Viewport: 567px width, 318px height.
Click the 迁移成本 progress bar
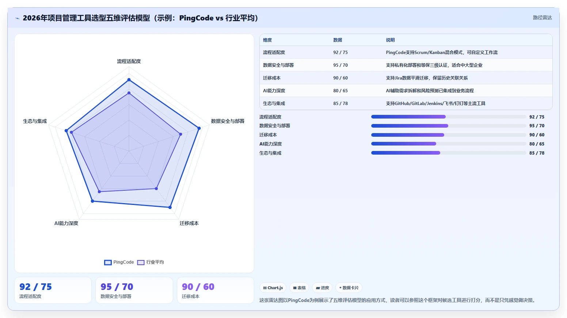[x=449, y=135]
